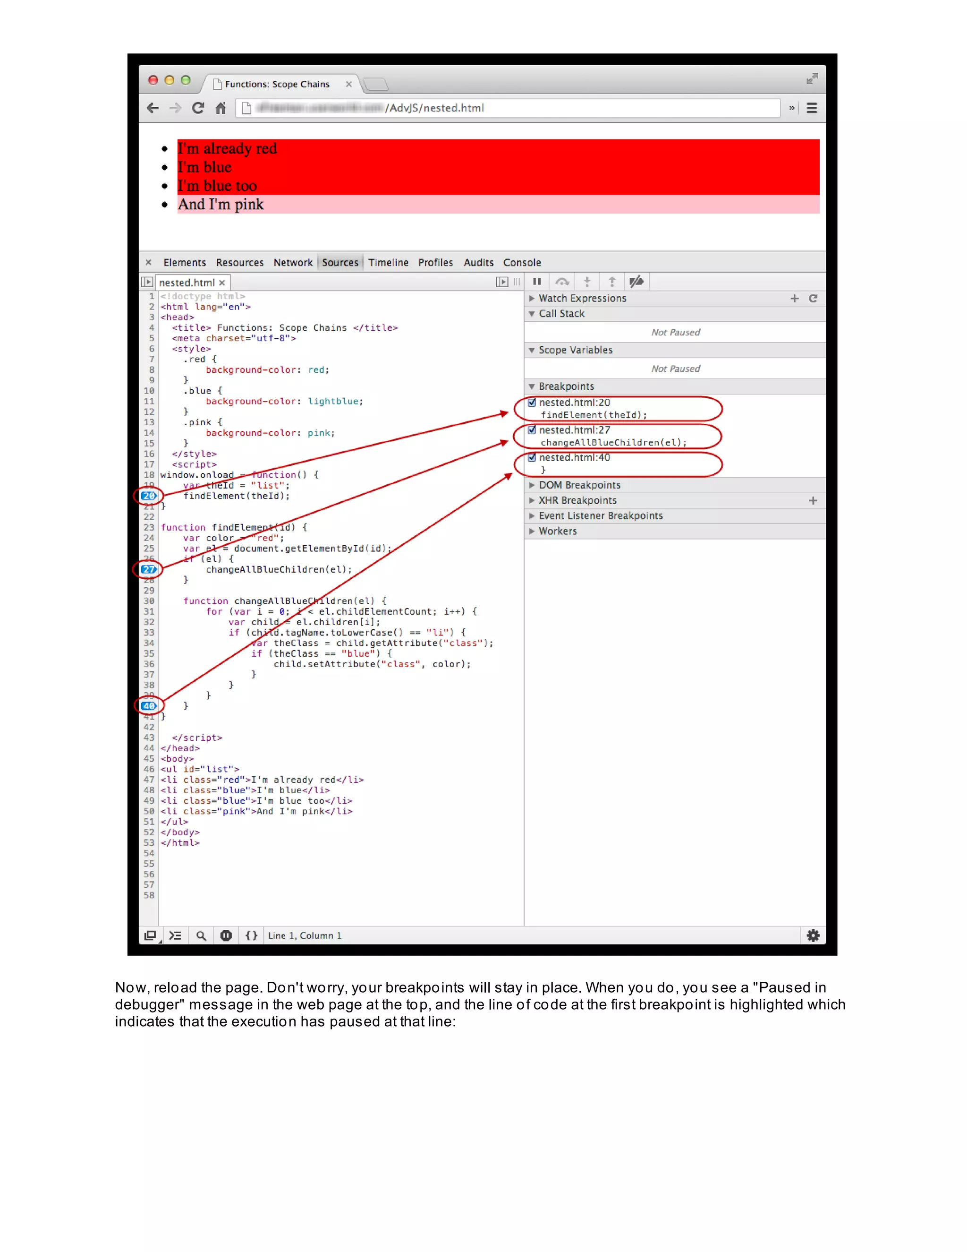
Task: Go to the home page icon
Action: click(221, 108)
